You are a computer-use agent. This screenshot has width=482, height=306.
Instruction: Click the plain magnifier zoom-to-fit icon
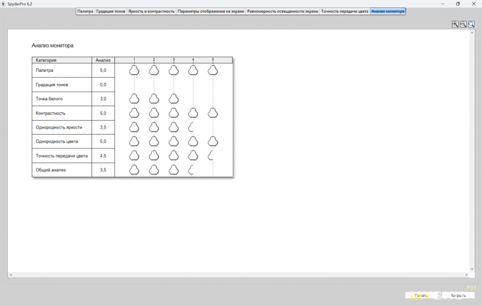pos(471,24)
